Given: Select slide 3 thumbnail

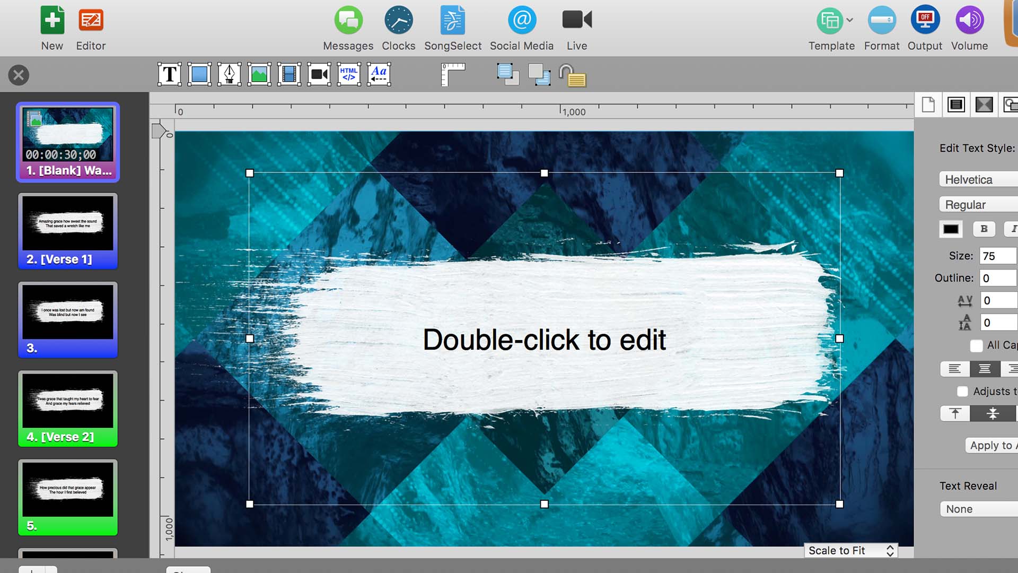Looking at the screenshot, I should click(68, 320).
